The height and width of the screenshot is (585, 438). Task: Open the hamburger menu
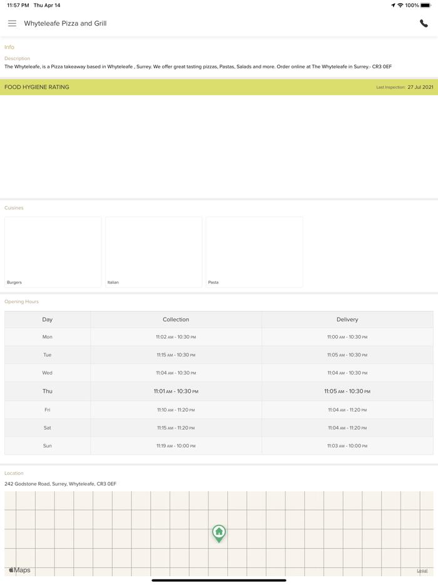tap(13, 23)
